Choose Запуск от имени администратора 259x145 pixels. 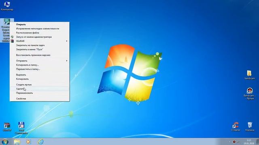[40, 37]
